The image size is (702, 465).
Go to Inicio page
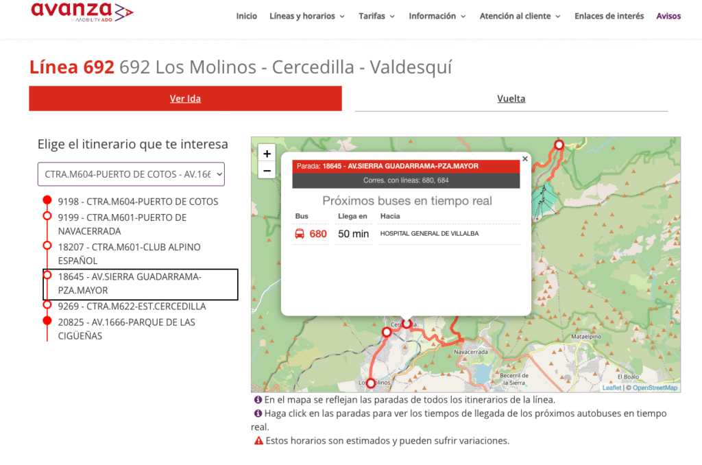pyautogui.click(x=246, y=16)
